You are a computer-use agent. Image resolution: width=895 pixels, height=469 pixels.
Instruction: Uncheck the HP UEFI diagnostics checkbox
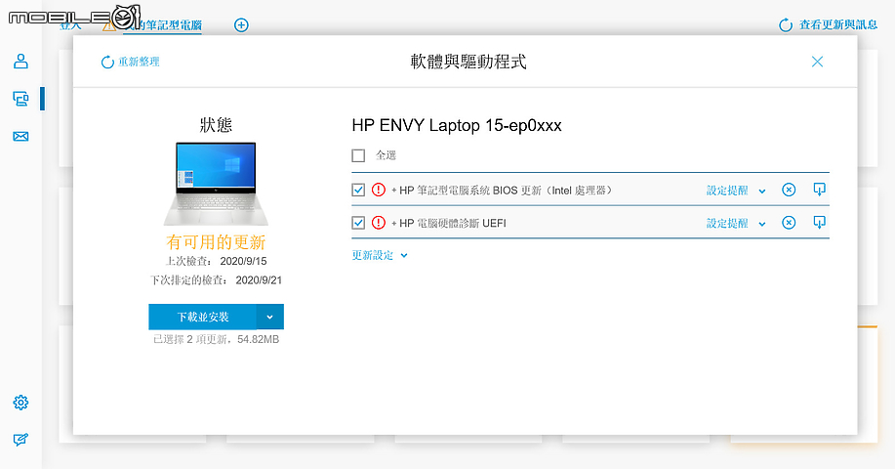pos(358,223)
